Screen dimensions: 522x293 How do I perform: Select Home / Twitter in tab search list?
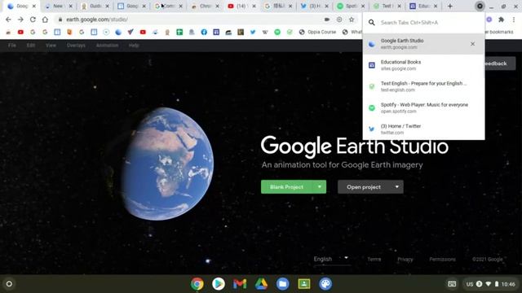(423, 129)
